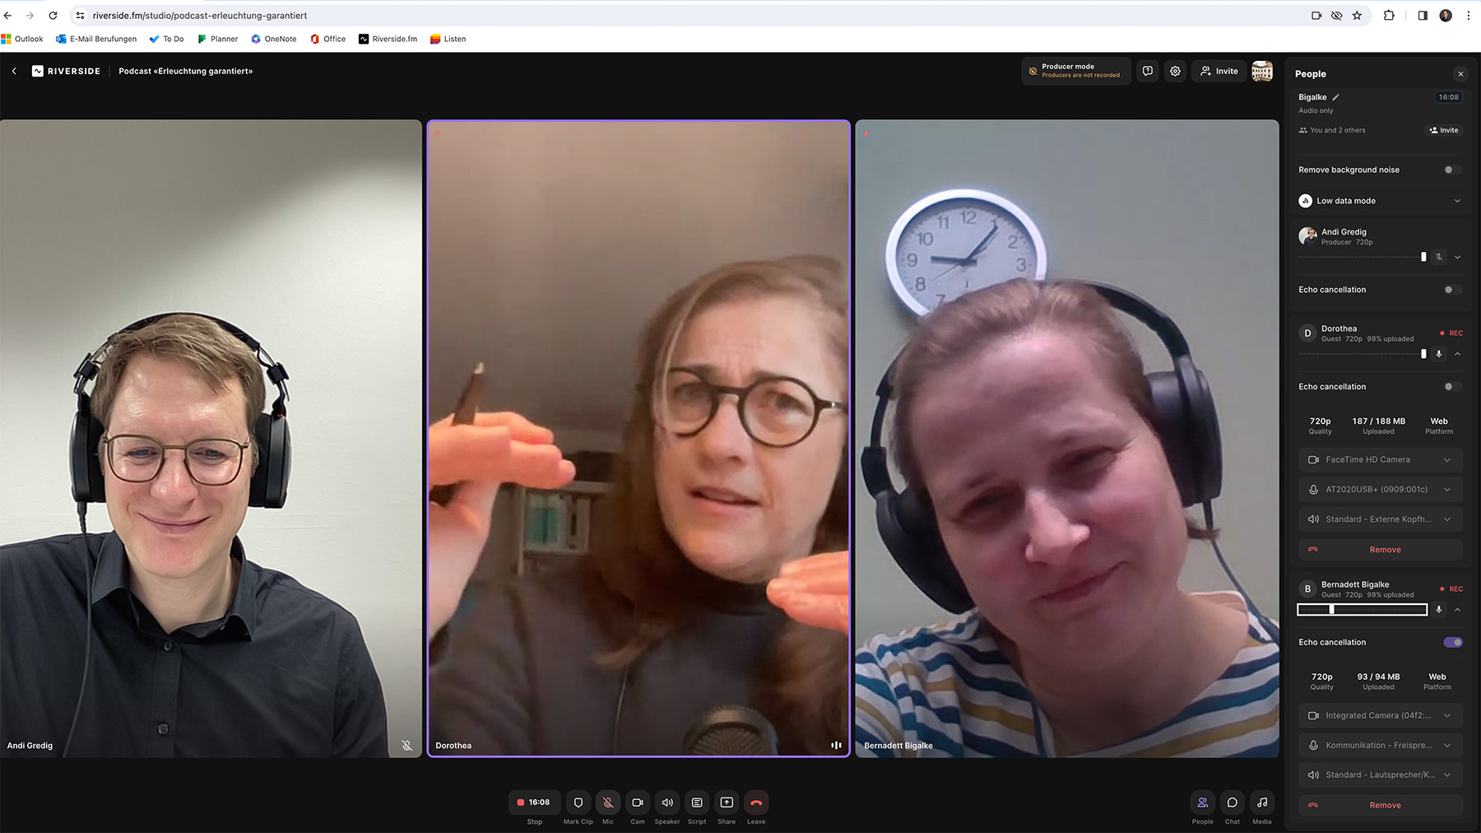Screen dimensions: 1481x833
Task: Turn on Echo cancellation for Andi Gredig
Action: coord(1451,289)
